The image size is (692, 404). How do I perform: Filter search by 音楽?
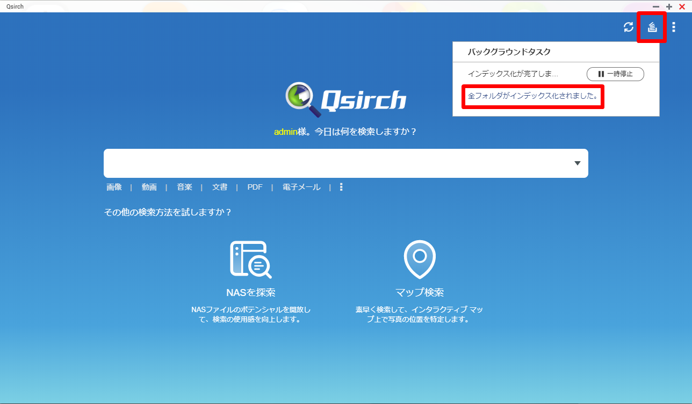(x=184, y=187)
